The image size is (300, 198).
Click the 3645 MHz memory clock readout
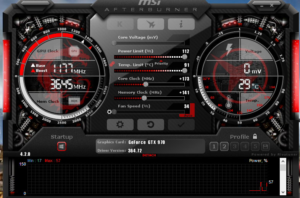pyautogui.click(x=68, y=84)
